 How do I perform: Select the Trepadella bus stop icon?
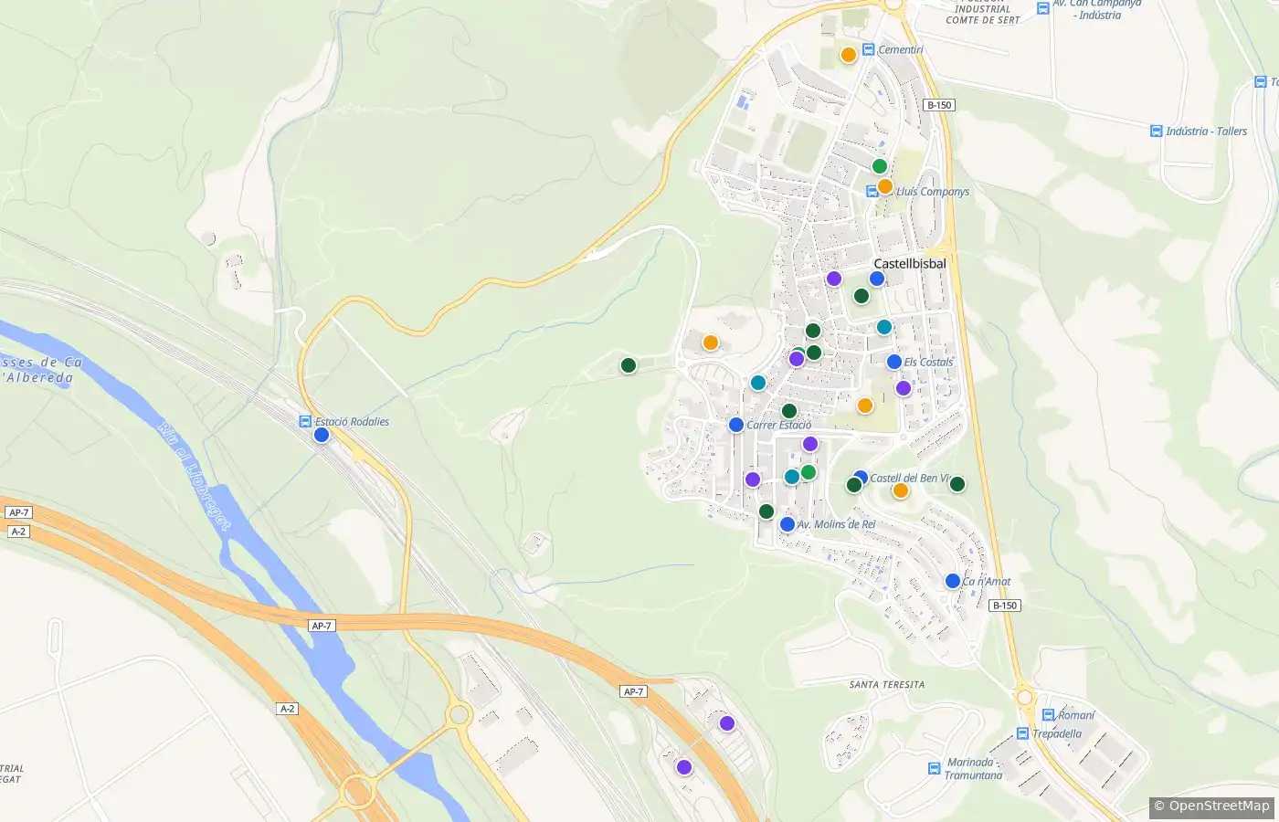point(1022,733)
